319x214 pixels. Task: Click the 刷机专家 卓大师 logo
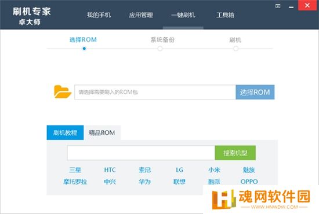(31, 16)
